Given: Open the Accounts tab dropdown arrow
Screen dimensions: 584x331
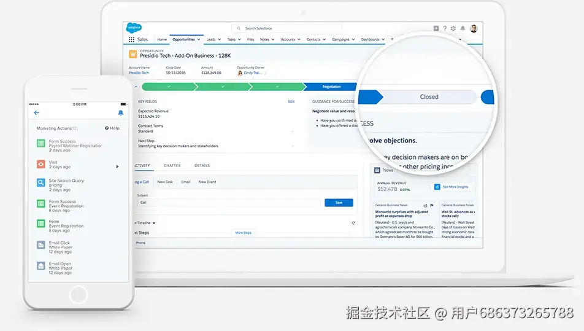Looking at the screenshot, I should 299,39.
